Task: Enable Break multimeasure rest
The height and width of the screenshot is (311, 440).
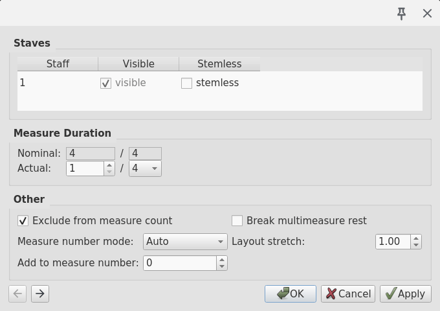Action: click(237, 220)
